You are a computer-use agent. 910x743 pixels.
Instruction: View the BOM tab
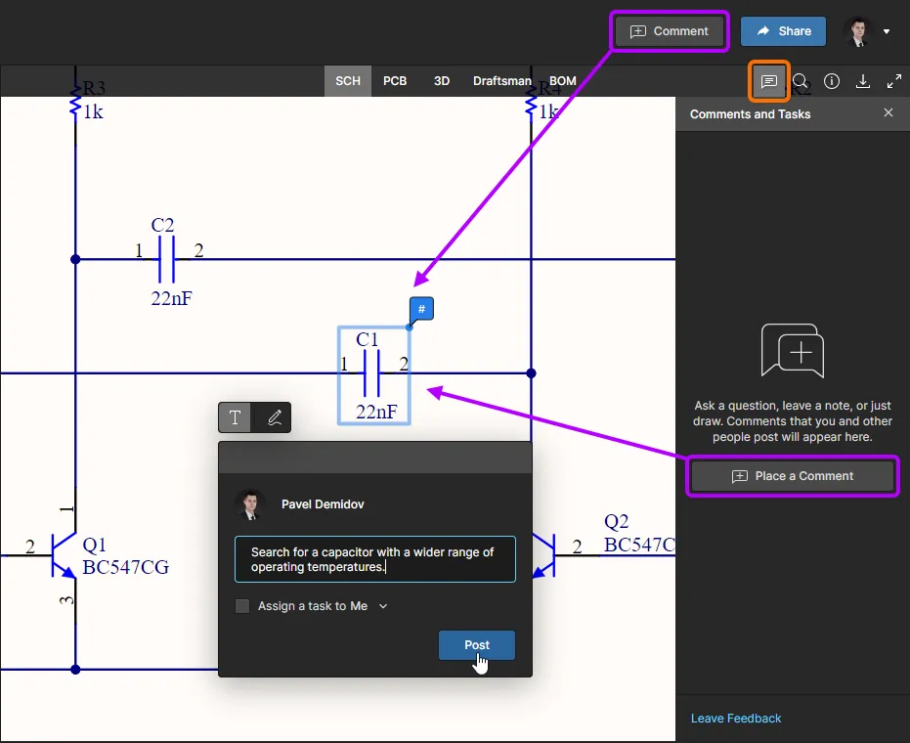pos(562,81)
